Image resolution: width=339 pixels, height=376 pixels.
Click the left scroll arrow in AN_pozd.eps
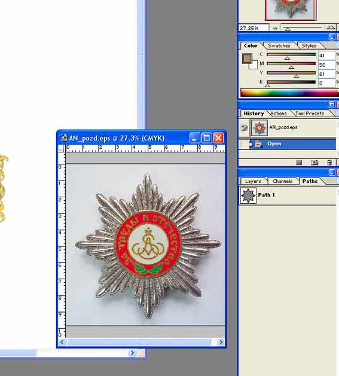pyautogui.click(x=62, y=342)
